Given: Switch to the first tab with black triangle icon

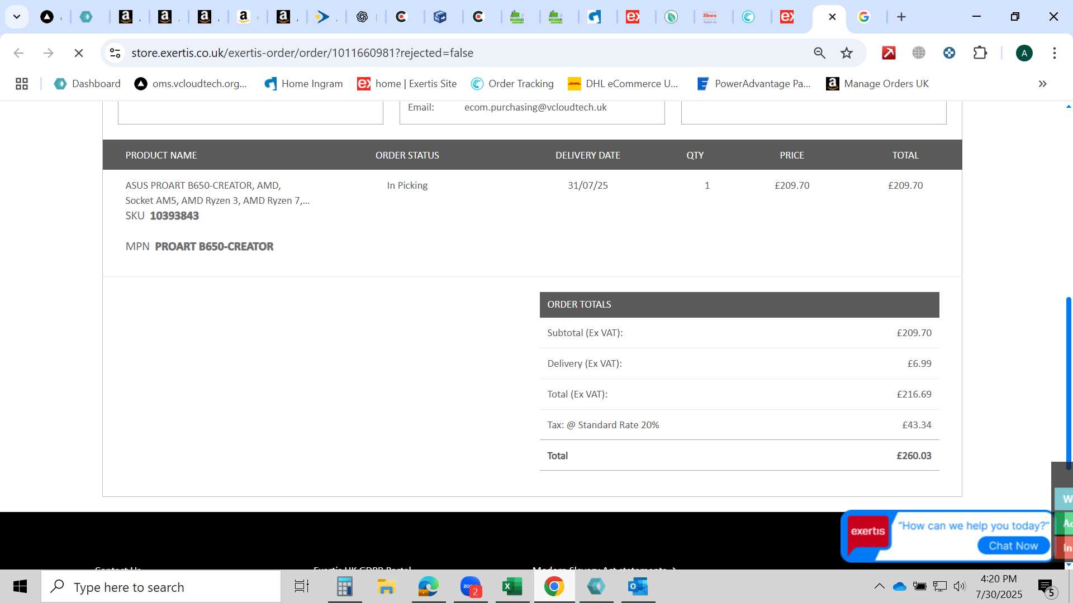Looking at the screenshot, I should (x=48, y=17).
